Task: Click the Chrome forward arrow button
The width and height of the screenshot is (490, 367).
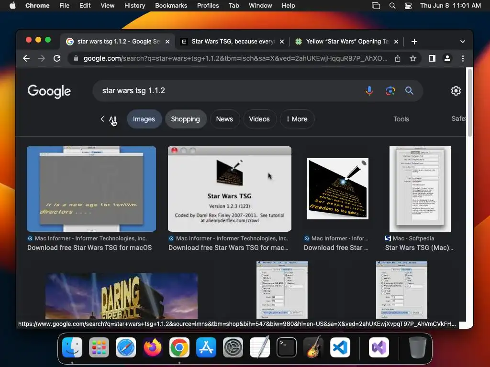Action: pos(42,58)
